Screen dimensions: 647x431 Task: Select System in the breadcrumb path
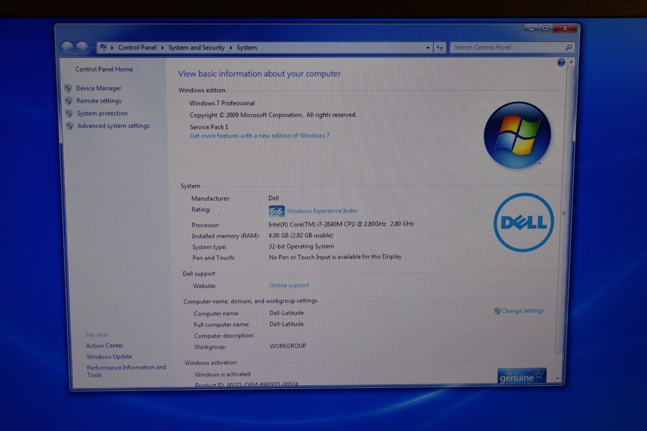click(x=247, y=48)
